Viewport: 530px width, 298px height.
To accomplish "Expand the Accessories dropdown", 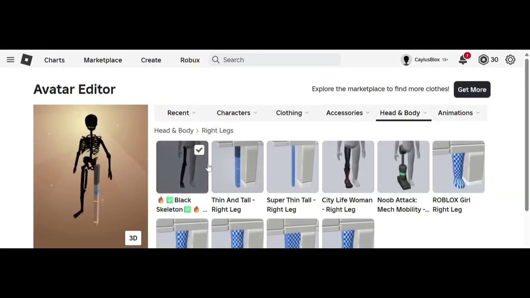I will pyautogui.click(x=348, y=113).
